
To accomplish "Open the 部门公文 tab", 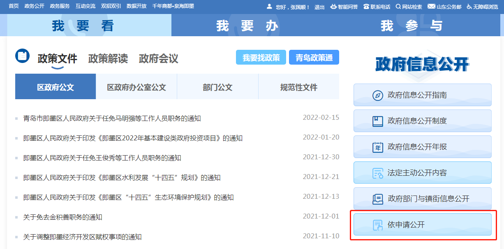I will click(x=217, y=87).
